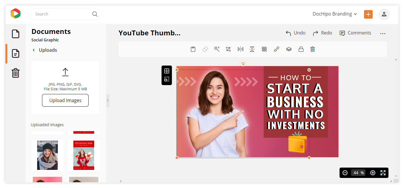Click the orange plus create button
Viewport: 404px width, 188px height.
pyautogui.click(x=368, y=14)
